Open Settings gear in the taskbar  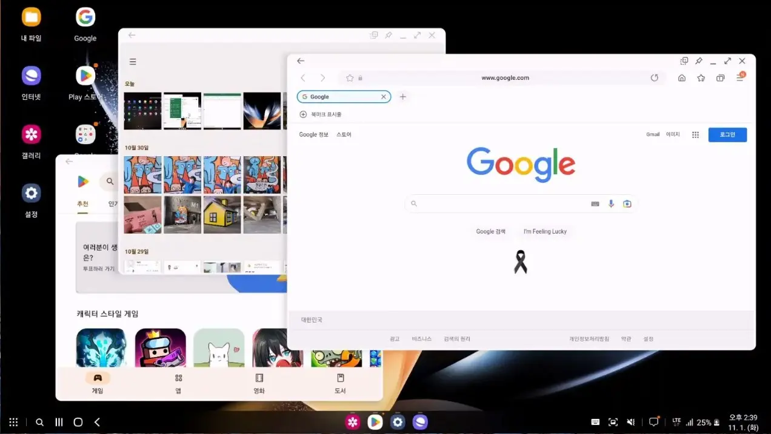[398, 422]
